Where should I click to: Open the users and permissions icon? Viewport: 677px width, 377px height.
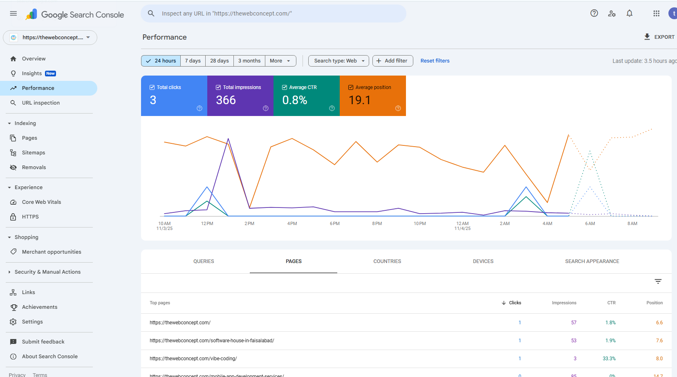[x=612, y=13]
